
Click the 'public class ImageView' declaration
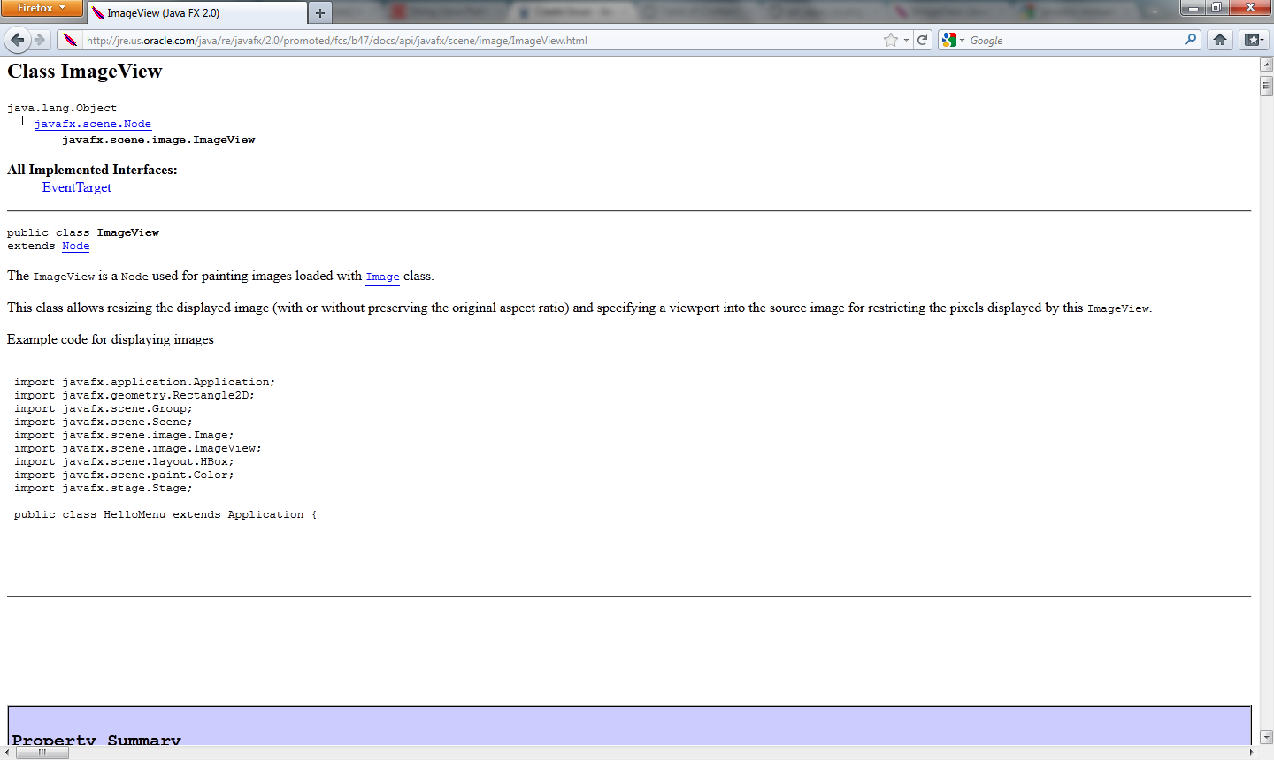pos(83,232)
